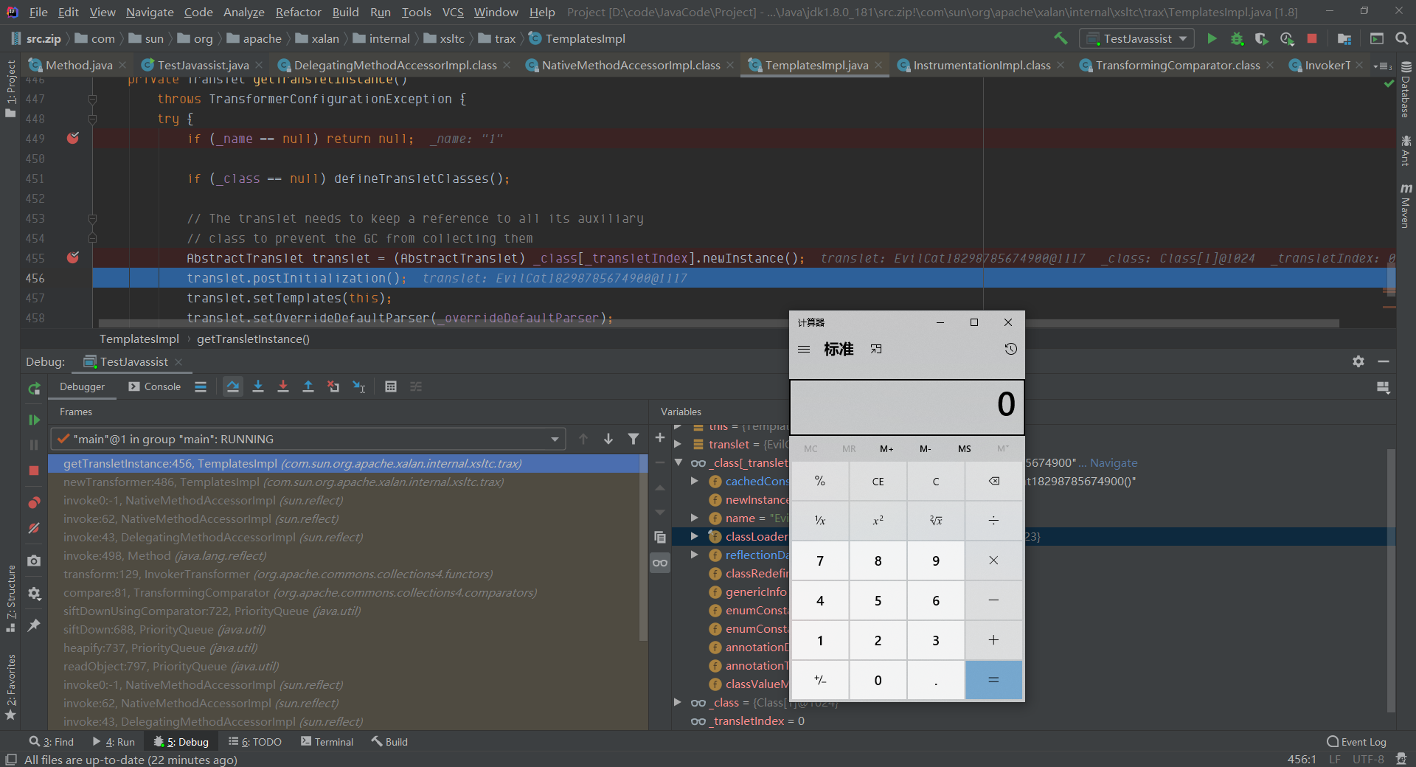Open Evaluate Expression calculator icon

(x=391, y=386)
